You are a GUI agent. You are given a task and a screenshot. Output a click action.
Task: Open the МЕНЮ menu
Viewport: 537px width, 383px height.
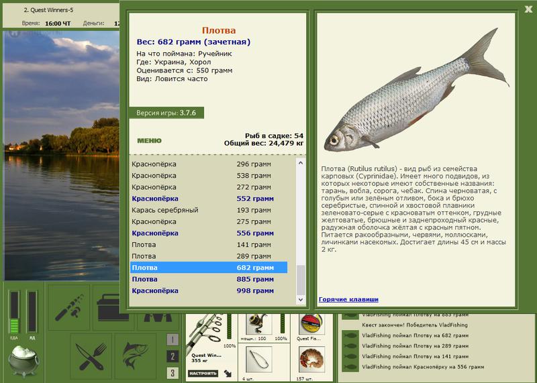point(149,141)
